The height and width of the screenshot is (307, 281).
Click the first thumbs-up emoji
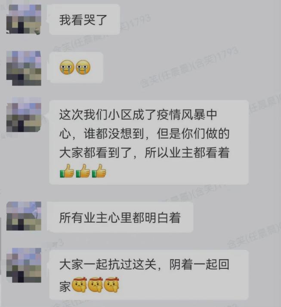[67, 171]
